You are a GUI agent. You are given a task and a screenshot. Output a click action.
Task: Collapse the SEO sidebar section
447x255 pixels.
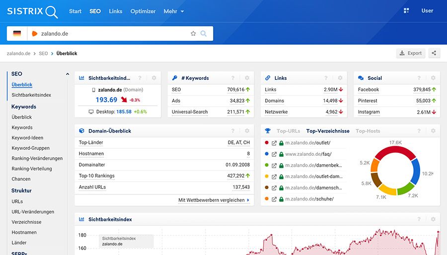67,74
